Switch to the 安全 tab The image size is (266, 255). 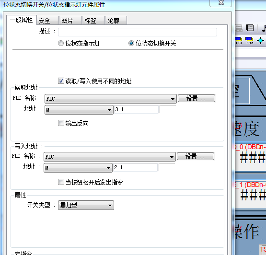(47, 21)
